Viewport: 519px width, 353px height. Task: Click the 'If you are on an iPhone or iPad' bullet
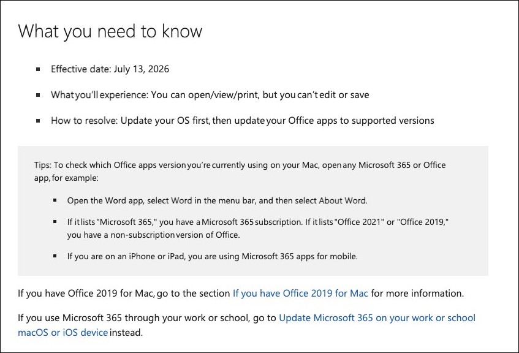pyautogui.click(x=212, y=256)
